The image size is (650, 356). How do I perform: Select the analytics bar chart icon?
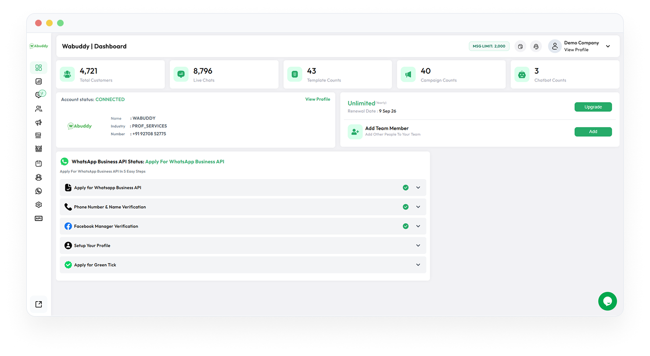[x=39, y=81]
